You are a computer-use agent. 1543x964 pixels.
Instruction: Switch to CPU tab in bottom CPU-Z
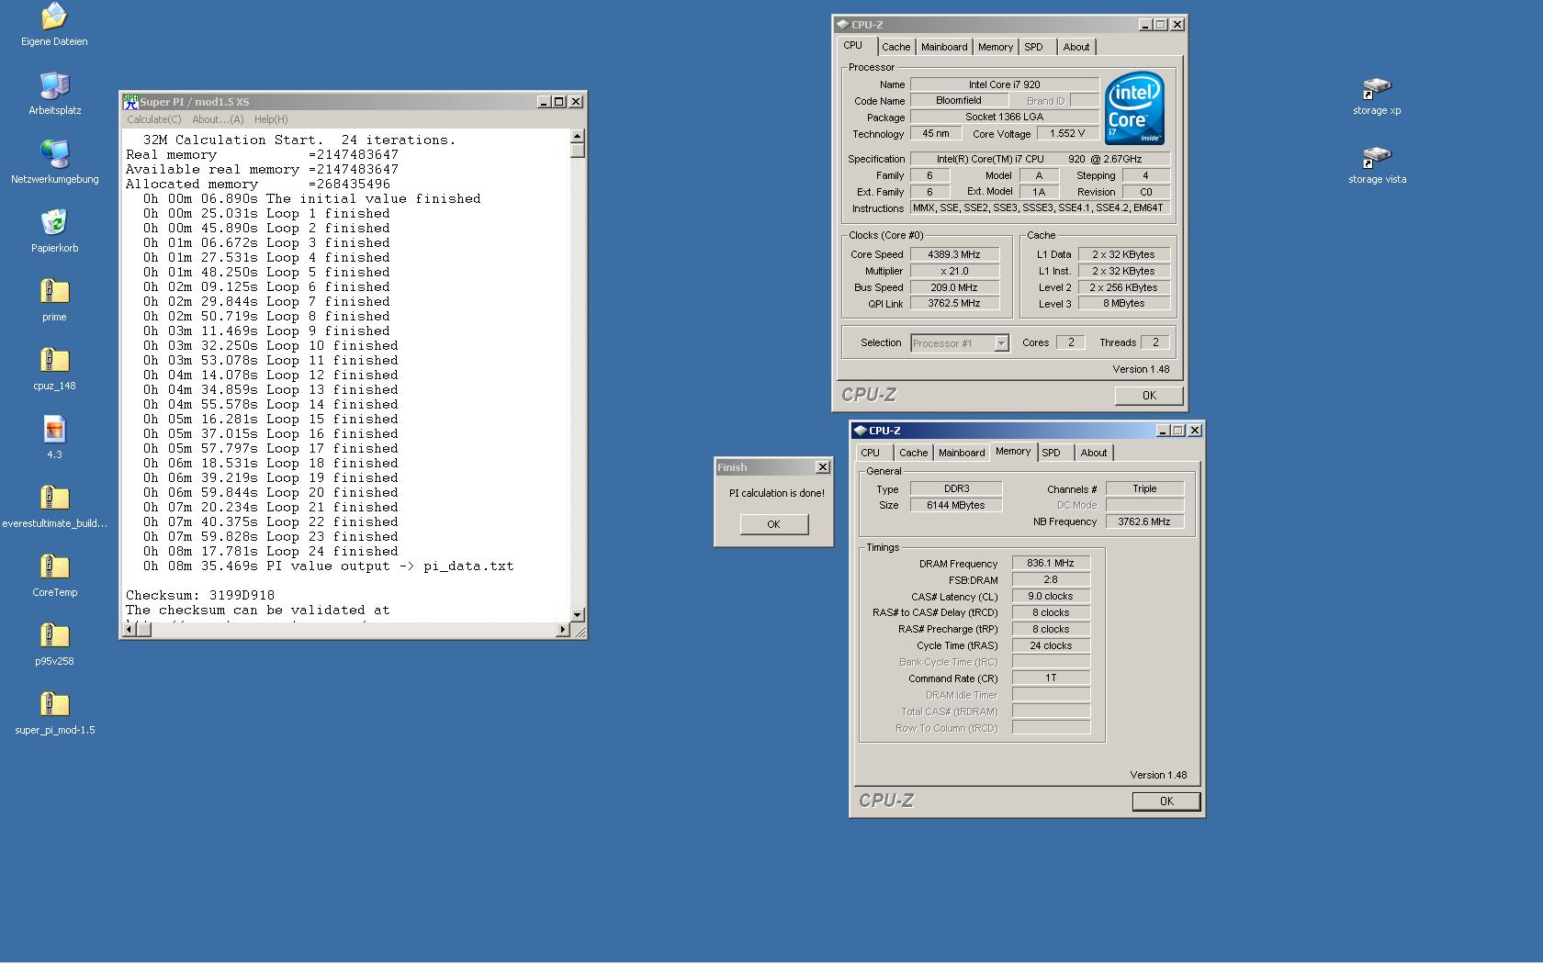point(870,453)
